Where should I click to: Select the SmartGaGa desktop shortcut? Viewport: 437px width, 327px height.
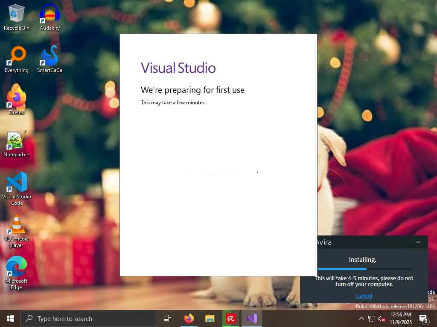coord(50,60)
